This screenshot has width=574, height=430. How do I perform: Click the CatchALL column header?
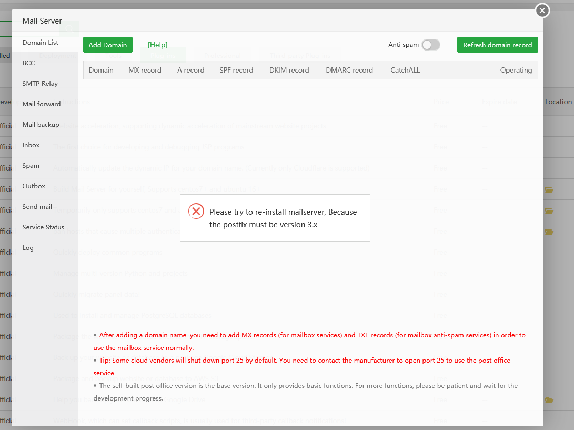[405, 70]
